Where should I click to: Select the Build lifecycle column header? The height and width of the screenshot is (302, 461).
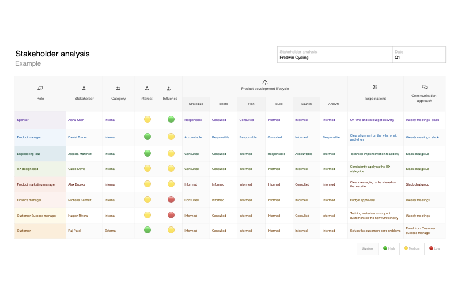coord(279,104)
